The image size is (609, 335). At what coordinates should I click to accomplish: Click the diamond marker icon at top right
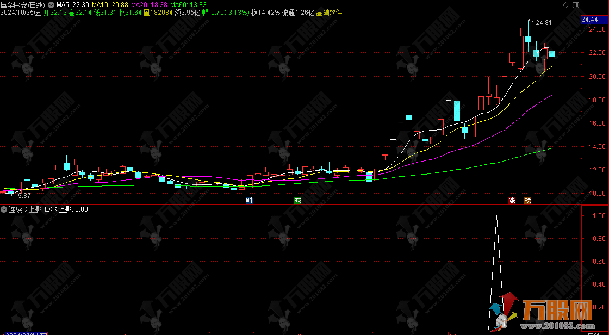click(x=566, y=5)
